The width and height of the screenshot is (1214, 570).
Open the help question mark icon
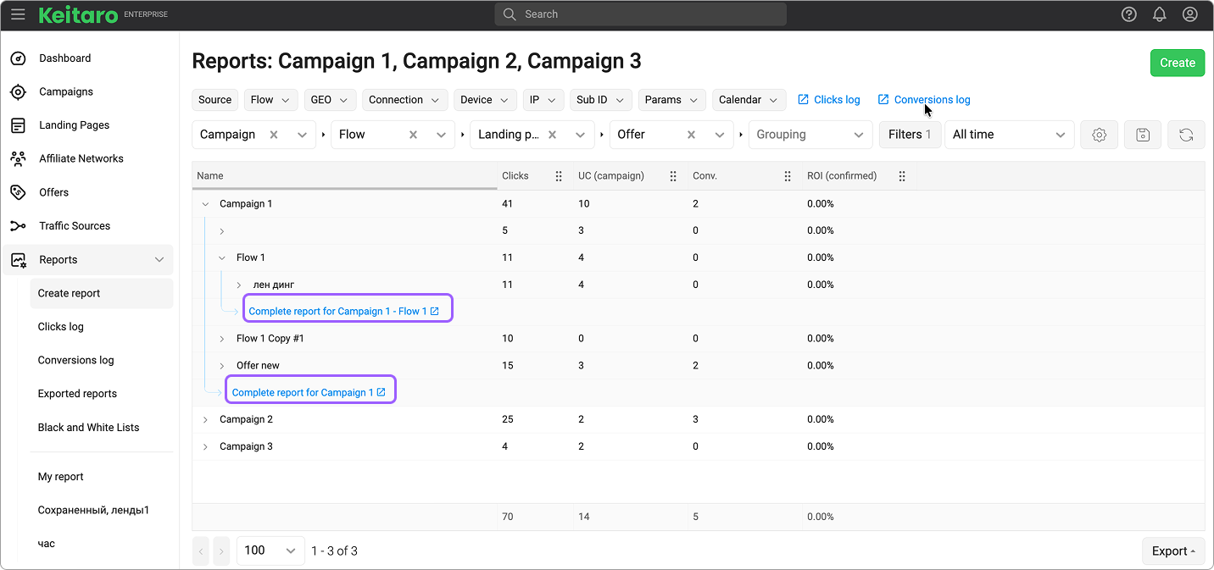[x=1128, y=14]
